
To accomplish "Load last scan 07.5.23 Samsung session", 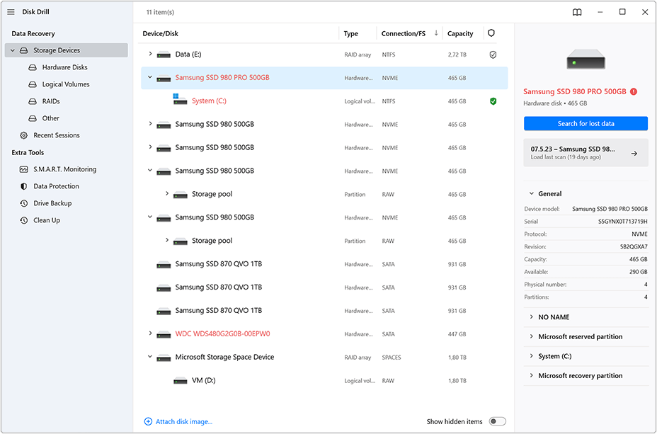I will click(585, 153).
